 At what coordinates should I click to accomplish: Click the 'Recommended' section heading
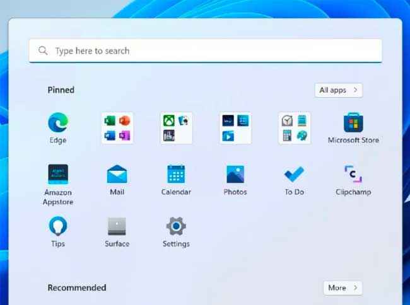click(x=77, y=288)
